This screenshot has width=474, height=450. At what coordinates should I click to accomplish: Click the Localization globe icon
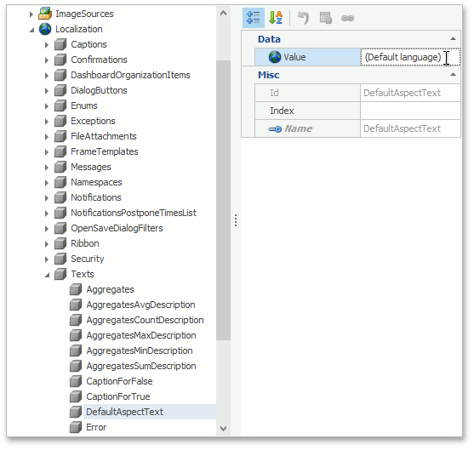click(x=45, y=29)
